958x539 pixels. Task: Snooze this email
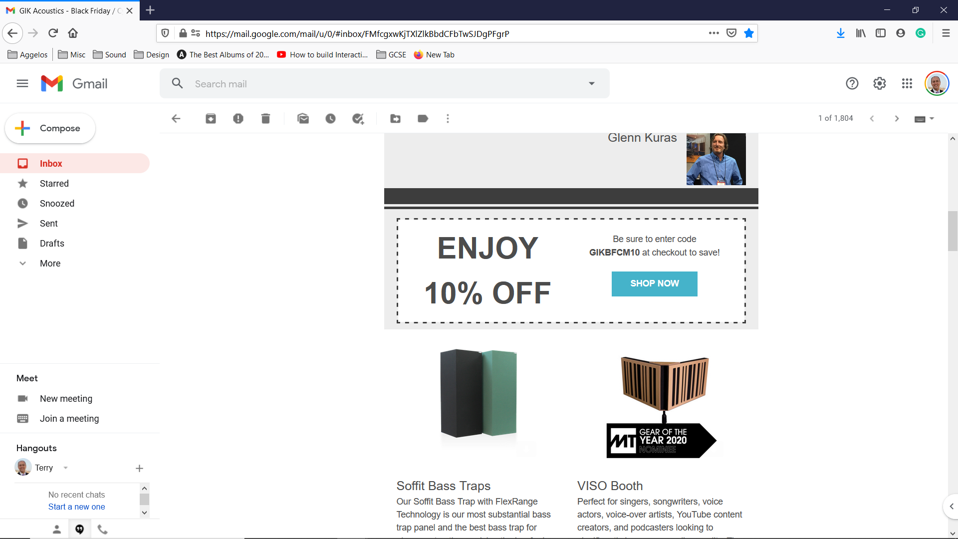[x=330, y=118]
